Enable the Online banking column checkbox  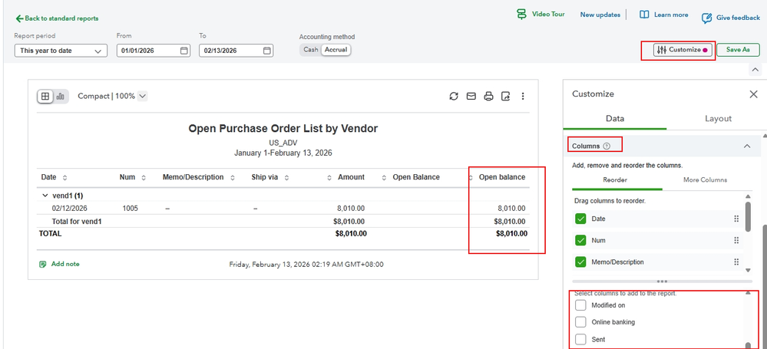tap(580, 322)
